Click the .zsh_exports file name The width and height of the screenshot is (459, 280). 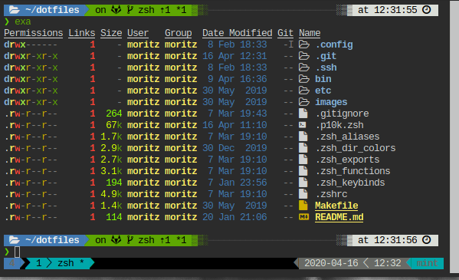[x=347, y=160]
